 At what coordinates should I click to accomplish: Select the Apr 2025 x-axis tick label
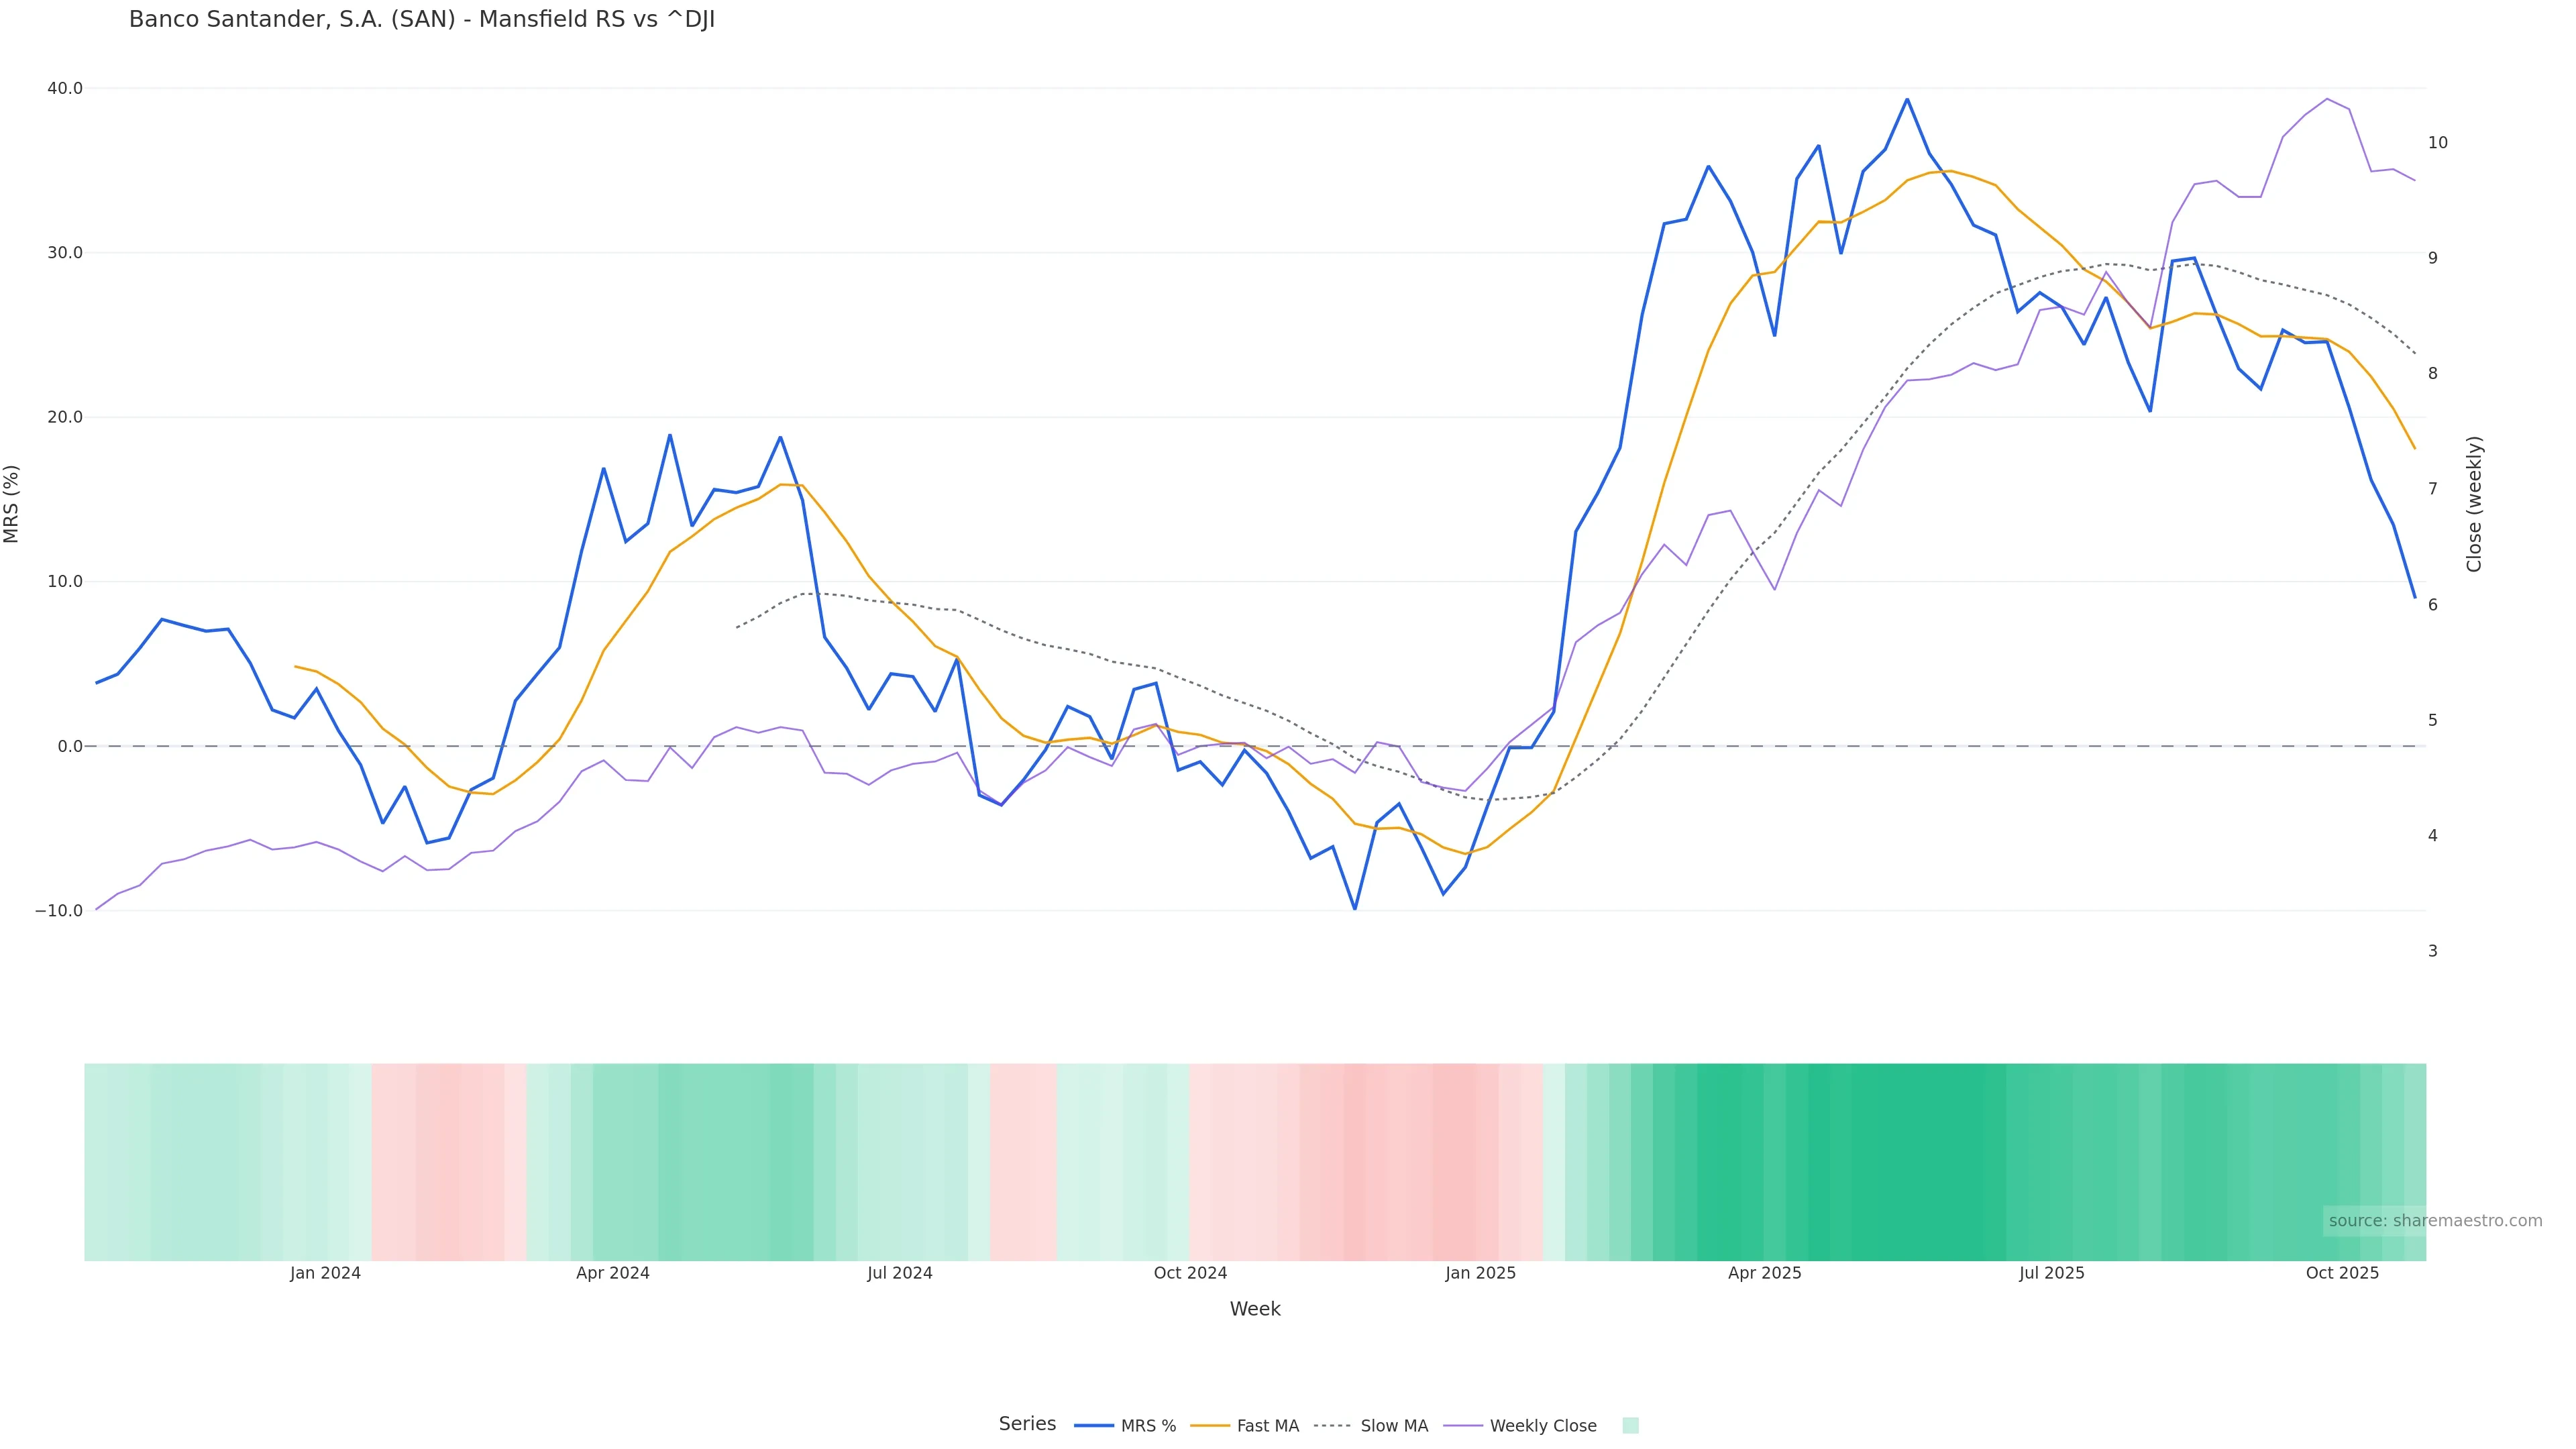click(1765, 1273)
